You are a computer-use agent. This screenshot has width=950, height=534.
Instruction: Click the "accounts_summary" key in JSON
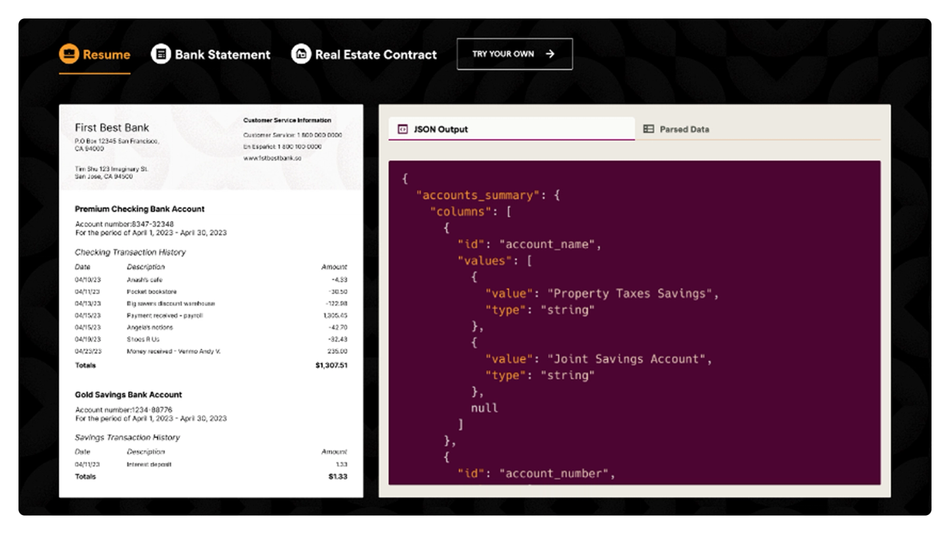478,195
